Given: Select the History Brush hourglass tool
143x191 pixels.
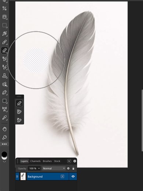Looking at the screenshot, I should (4, 67).
